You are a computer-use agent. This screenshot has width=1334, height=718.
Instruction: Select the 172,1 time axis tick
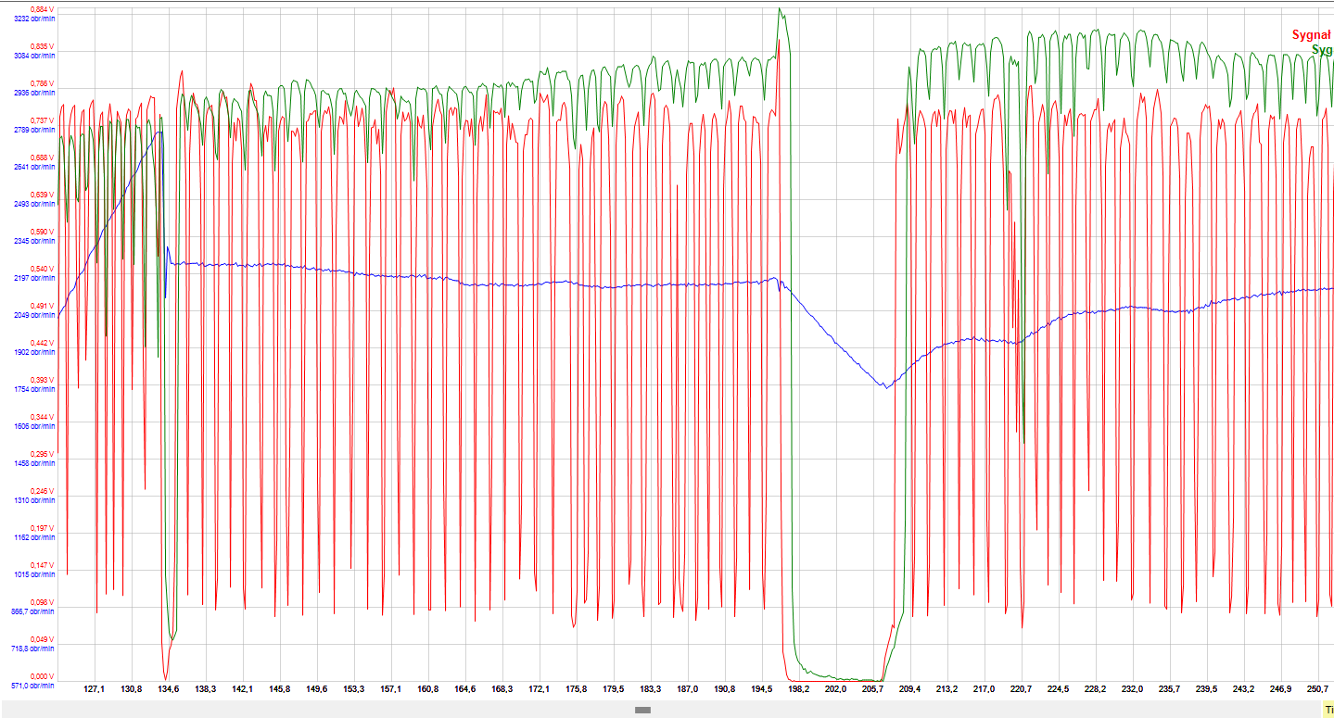point(539,689)
